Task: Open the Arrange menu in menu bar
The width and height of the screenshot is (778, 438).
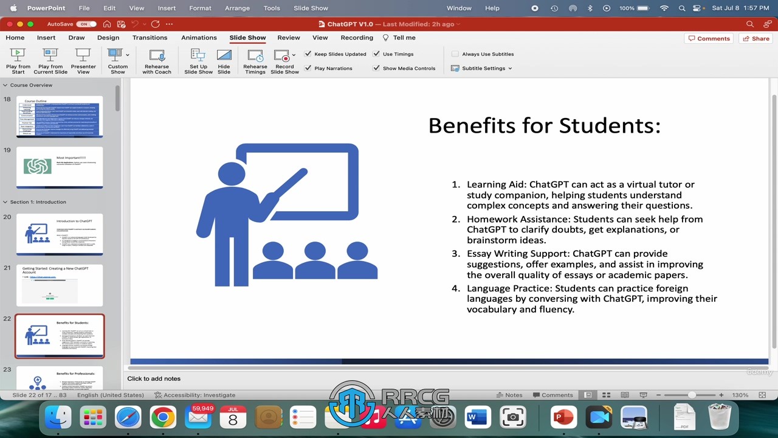Action: (x=237, y=8)
